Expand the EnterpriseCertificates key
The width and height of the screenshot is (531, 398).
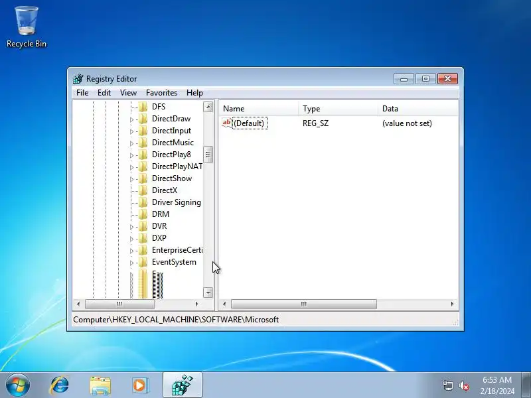tap(131, 251)
